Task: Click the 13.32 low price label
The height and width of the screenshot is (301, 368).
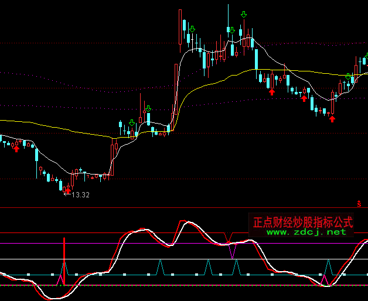Action: tap(80, 194)
